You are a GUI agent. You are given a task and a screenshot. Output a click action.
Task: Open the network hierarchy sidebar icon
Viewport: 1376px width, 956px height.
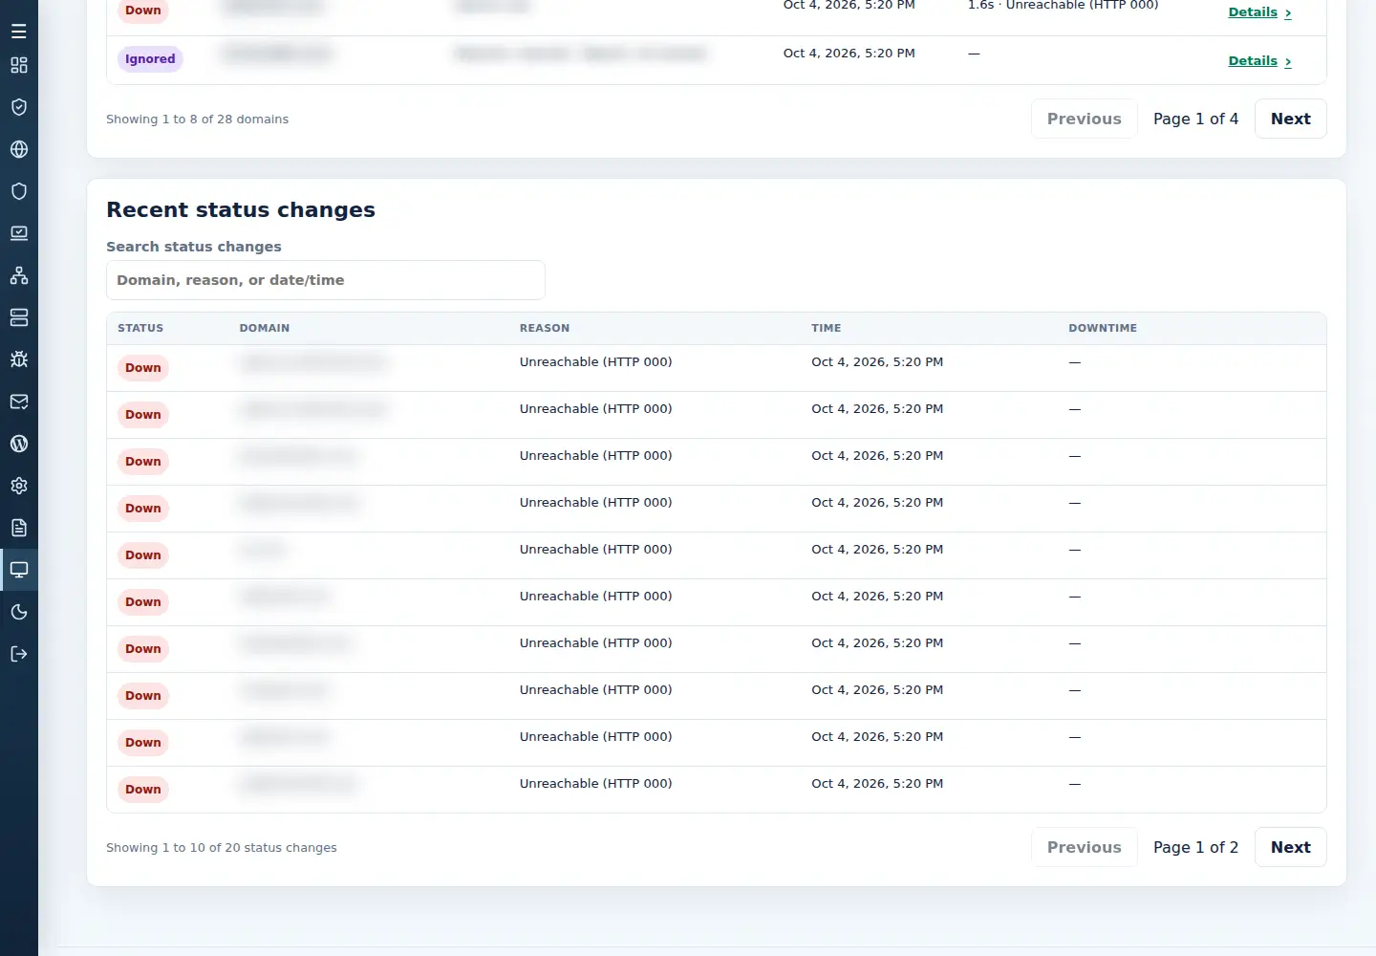(19, 275)
